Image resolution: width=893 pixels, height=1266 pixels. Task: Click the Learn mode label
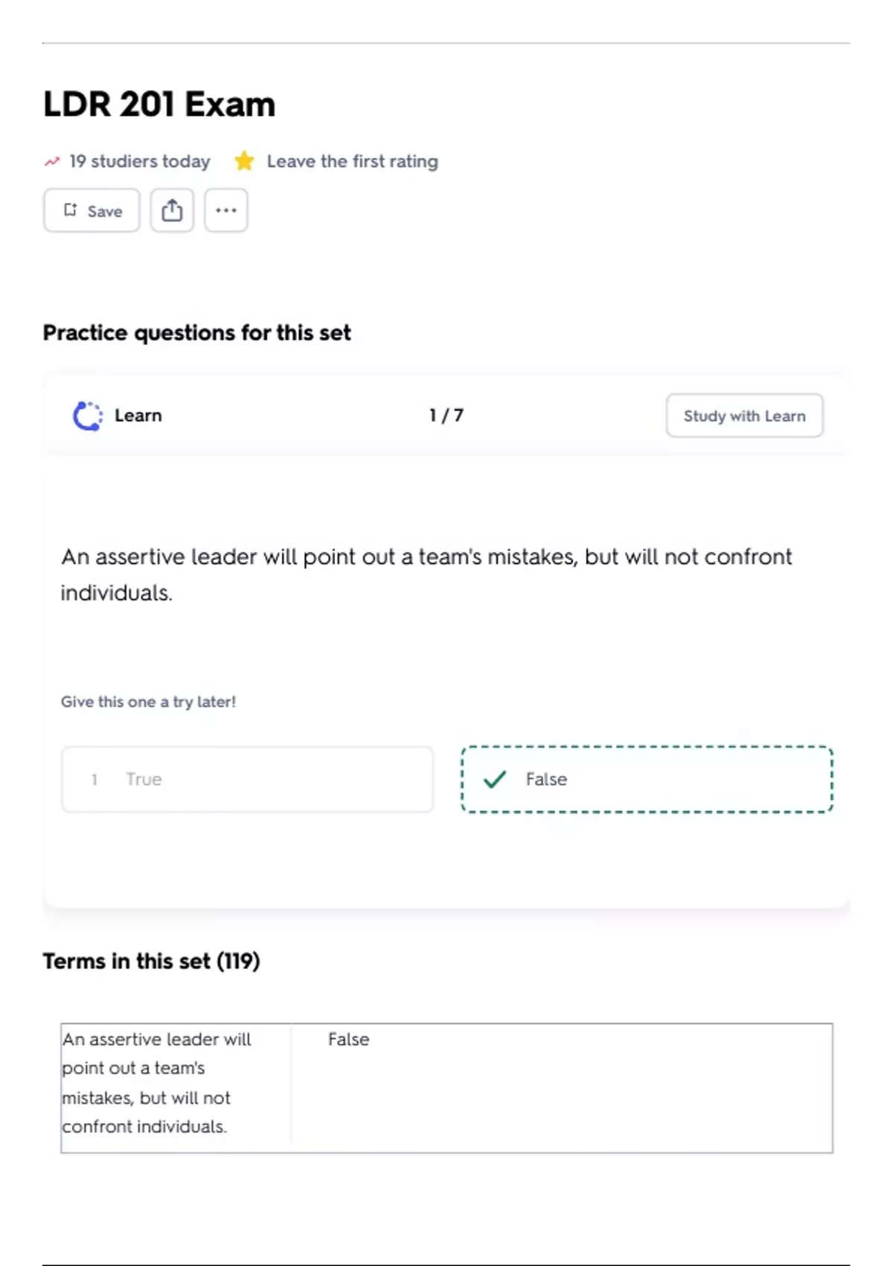point(138,416)
